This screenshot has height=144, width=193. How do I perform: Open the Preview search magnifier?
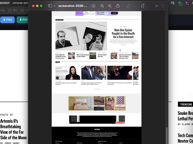[163, 6]
